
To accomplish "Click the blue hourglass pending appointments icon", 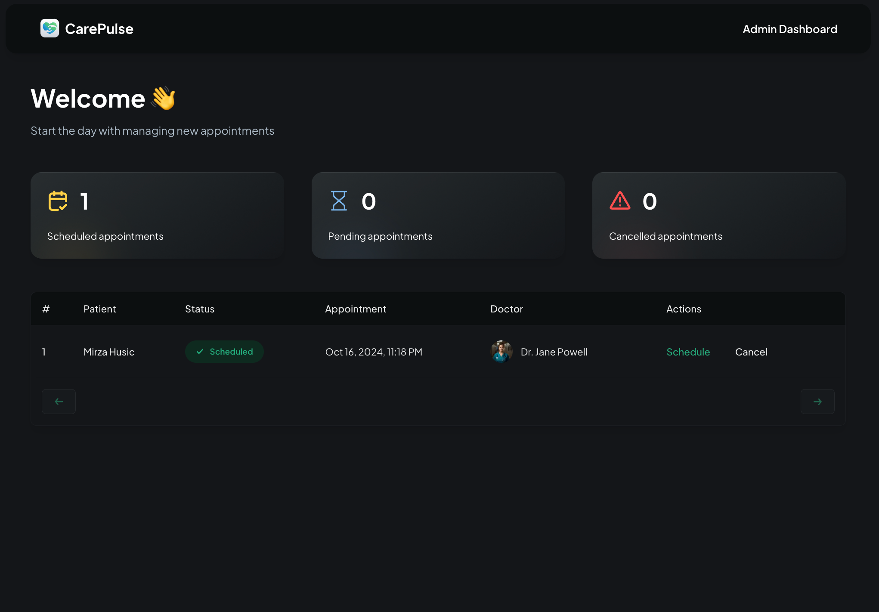I will [339, 201].
